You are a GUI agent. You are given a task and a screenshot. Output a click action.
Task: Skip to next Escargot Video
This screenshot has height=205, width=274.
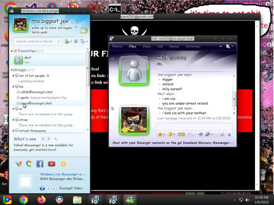tap(54, 188)
